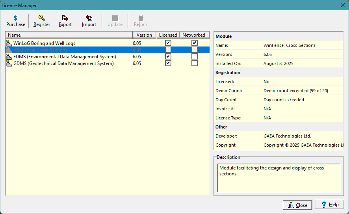Sort by the Version column header
Image resolution: width=349 pixels, height=214 pixels.
point(144,35)
